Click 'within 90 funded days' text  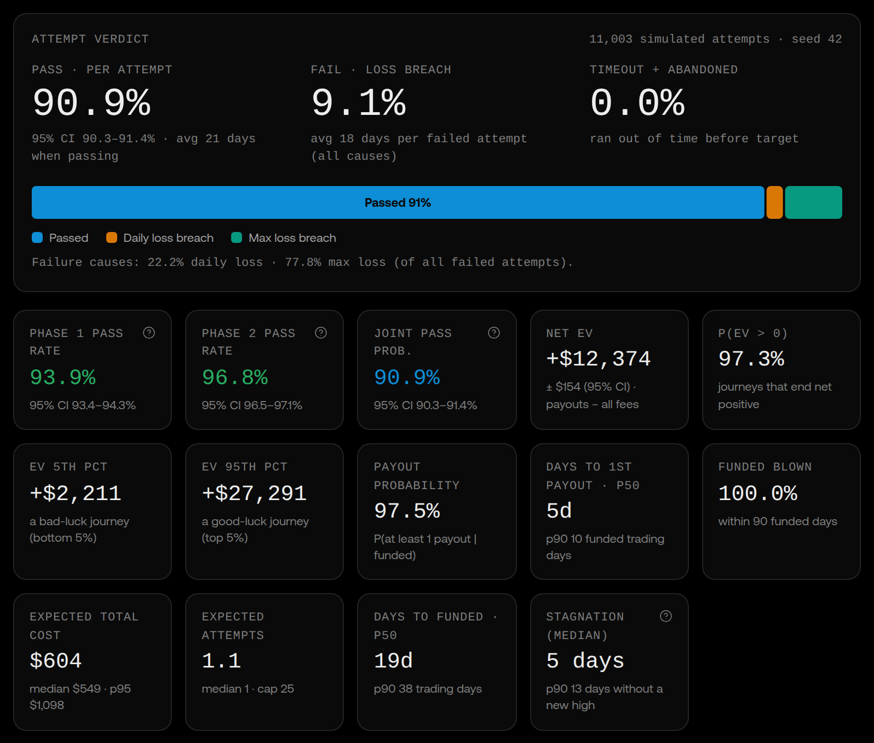coord(778,521)
